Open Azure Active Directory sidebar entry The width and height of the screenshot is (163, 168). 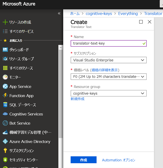pos(30,142)
